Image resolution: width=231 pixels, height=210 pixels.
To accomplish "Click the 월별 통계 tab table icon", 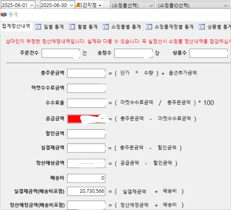I will click(x=72, y=27).
